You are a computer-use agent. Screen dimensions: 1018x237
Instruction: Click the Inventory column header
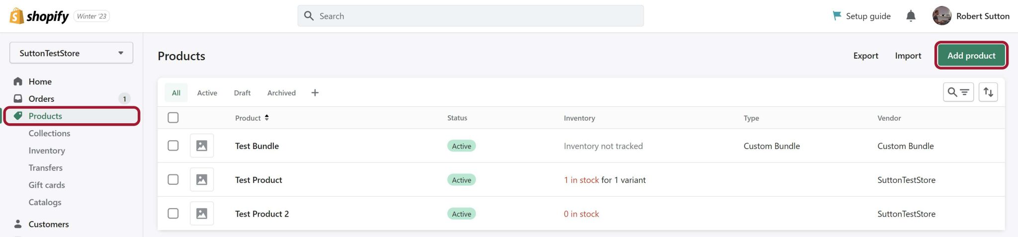579,118
